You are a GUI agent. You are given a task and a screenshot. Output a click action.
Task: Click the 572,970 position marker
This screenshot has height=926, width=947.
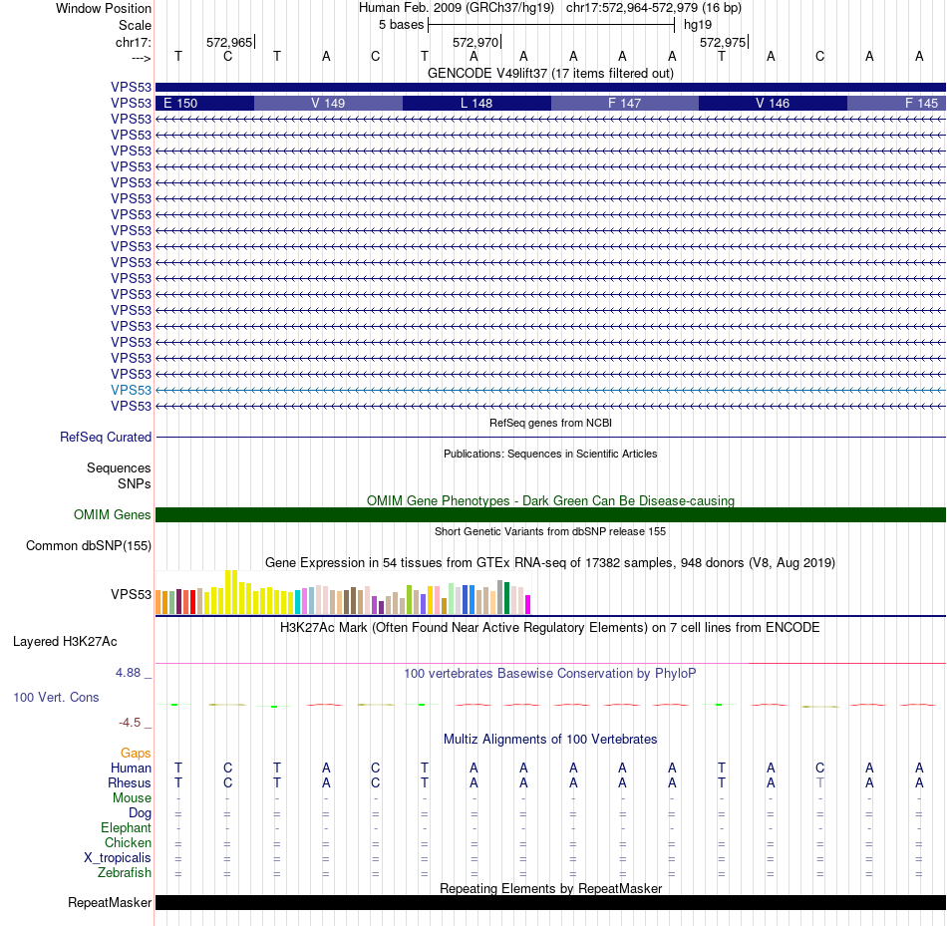475,42
